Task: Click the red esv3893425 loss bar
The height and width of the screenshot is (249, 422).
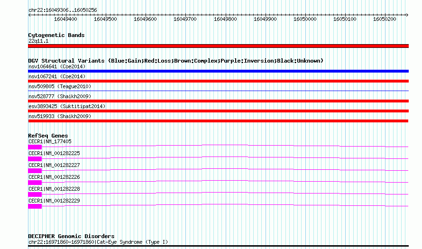Action: 218,111
